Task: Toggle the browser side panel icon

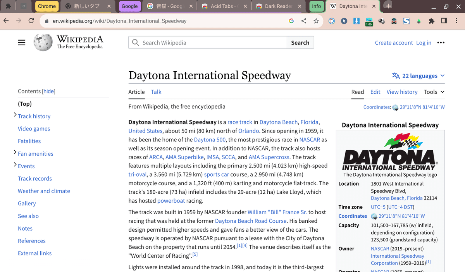Action: [444, 21]
